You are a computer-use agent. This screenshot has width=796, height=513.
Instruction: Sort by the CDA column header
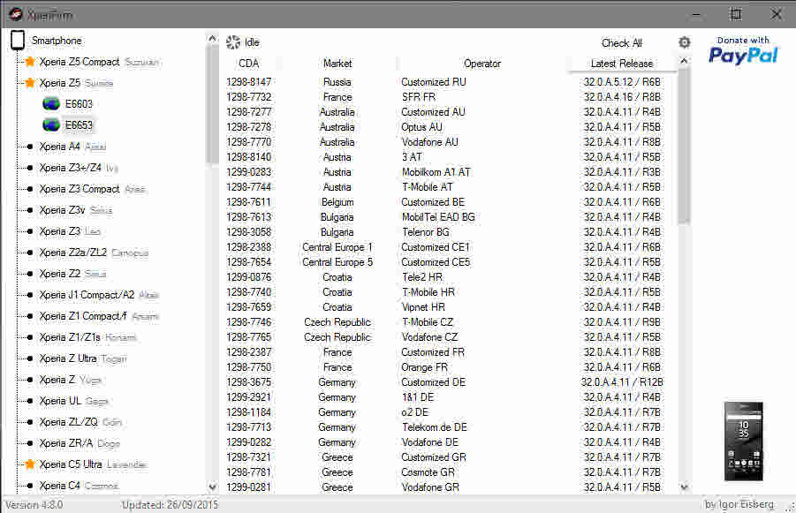249,64
